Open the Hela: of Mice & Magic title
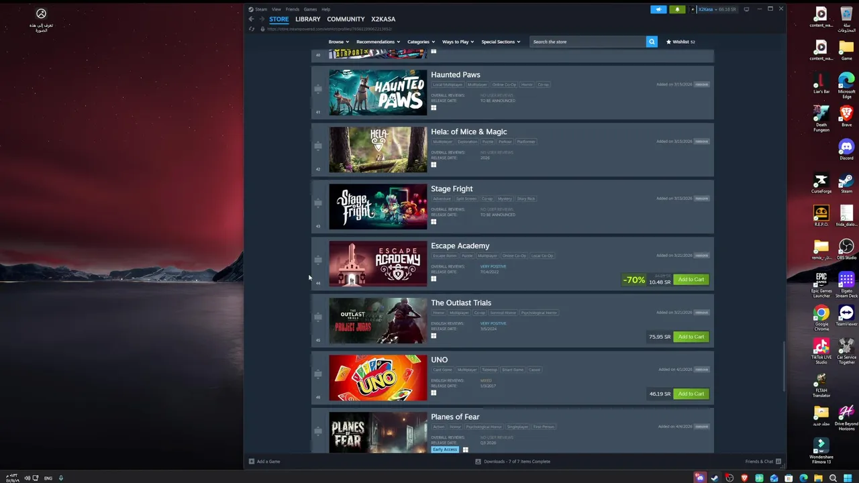Screen dimensions: 859x483 (468, 131)
